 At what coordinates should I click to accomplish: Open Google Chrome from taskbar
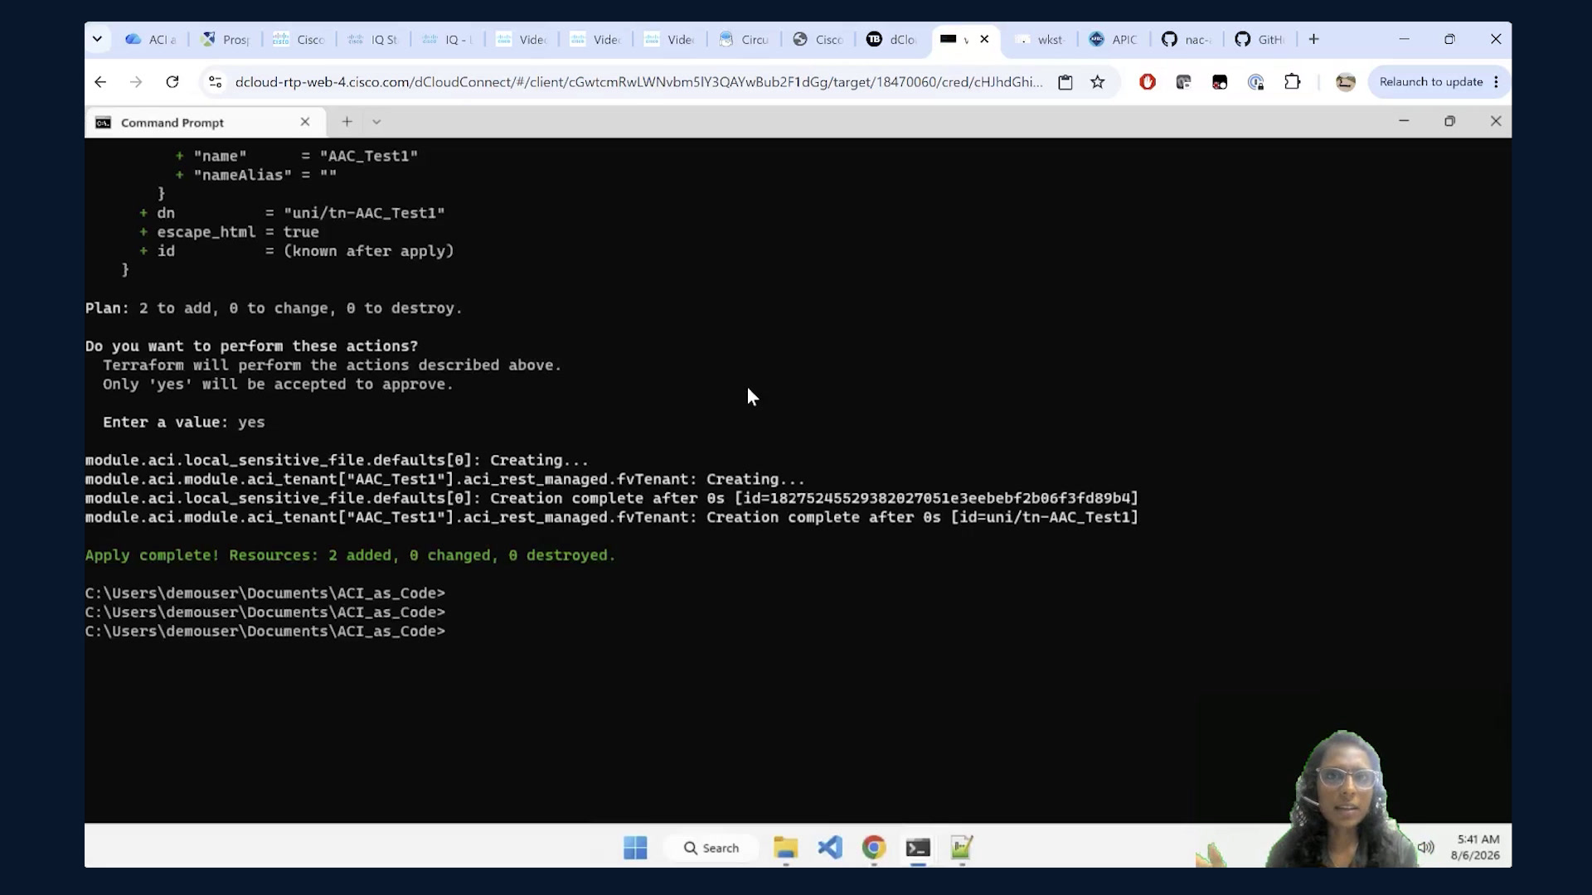(874, 848)
